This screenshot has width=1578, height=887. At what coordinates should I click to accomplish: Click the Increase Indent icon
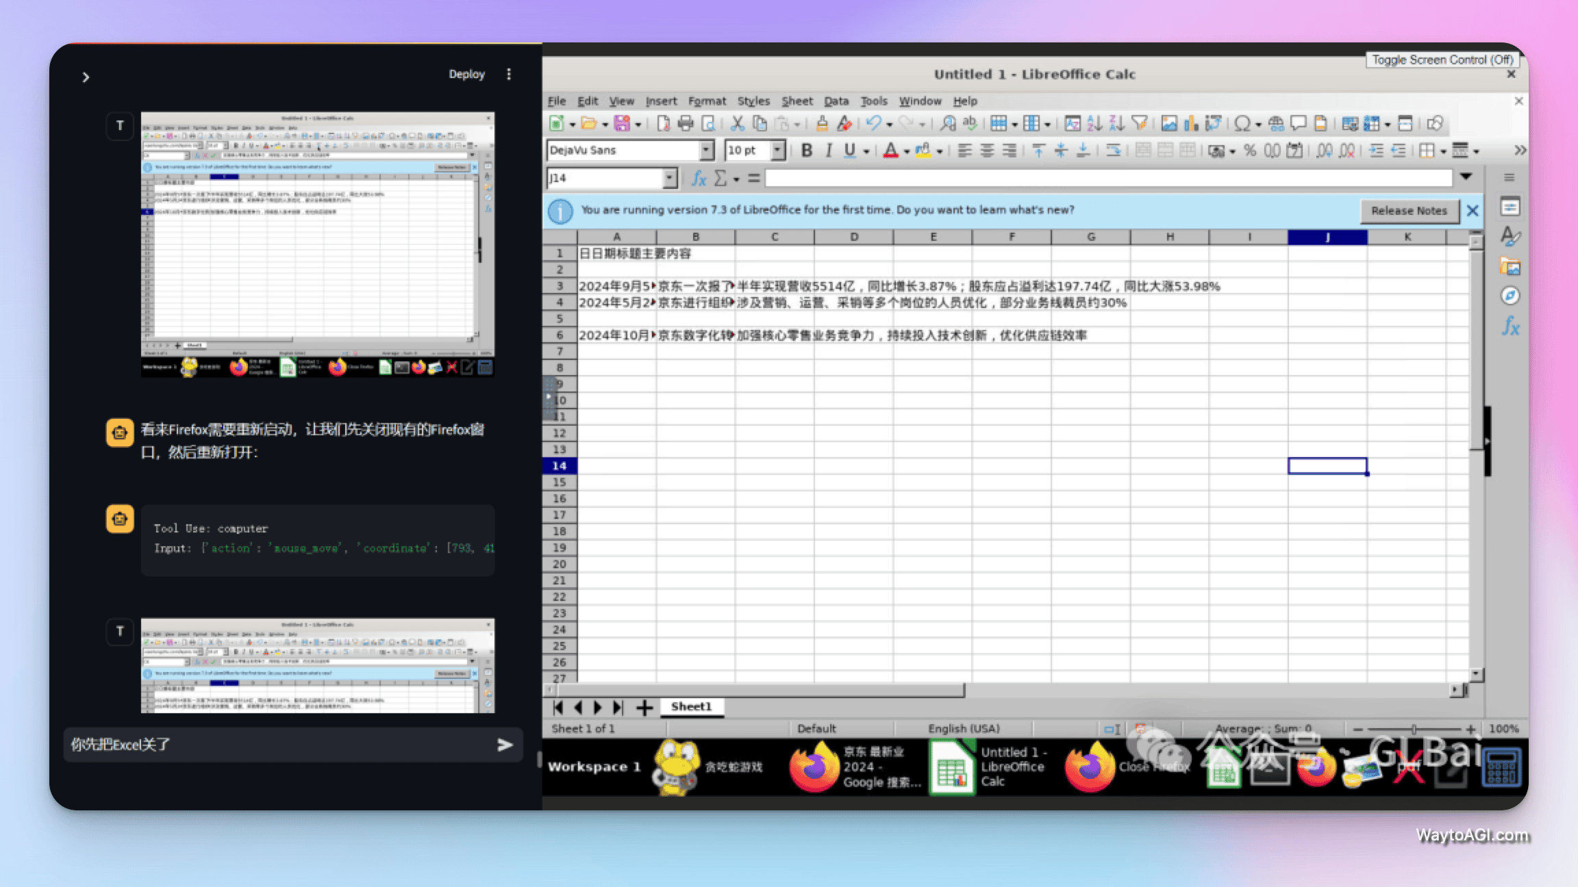(1376, 151)
